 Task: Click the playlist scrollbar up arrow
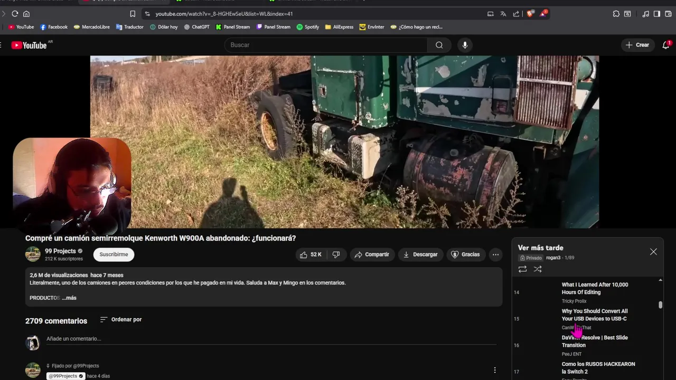pos(660,280)
